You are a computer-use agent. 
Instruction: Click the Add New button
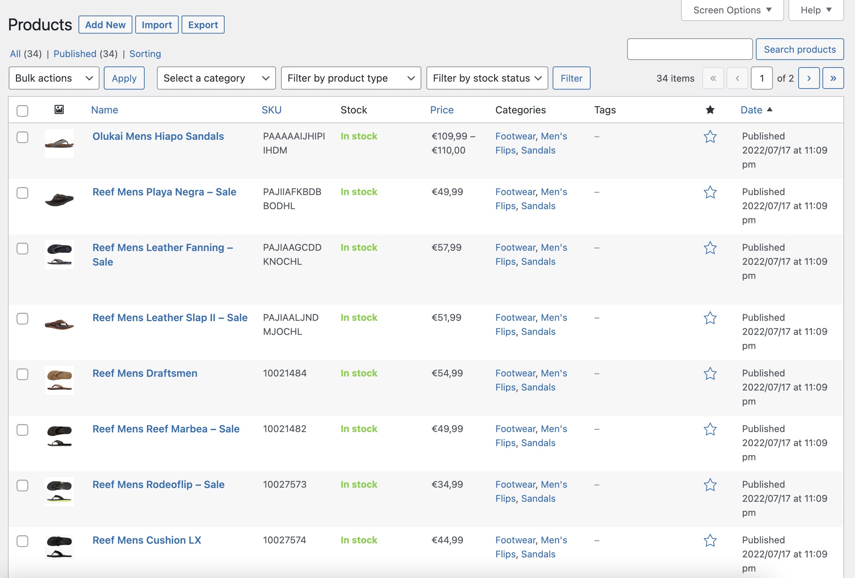click(x=105, y=25)
